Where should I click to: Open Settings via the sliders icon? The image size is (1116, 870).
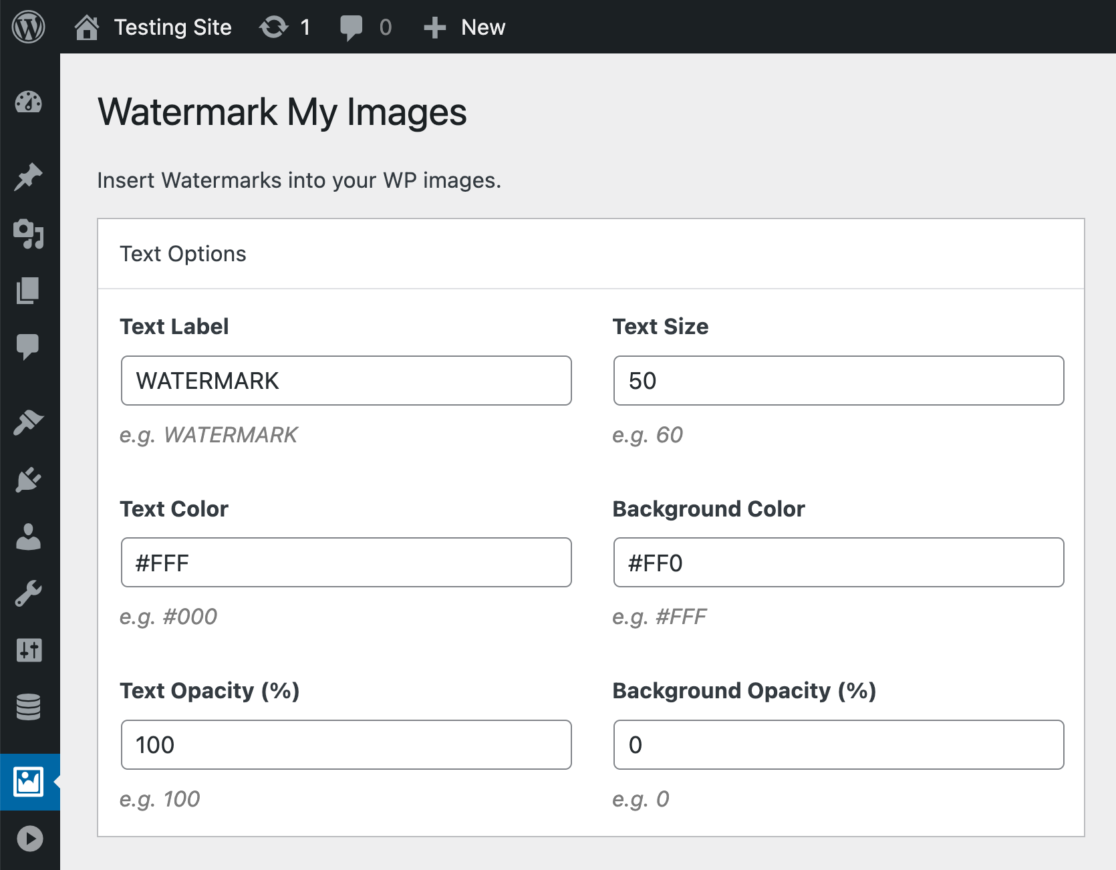(x=29, y=650)
